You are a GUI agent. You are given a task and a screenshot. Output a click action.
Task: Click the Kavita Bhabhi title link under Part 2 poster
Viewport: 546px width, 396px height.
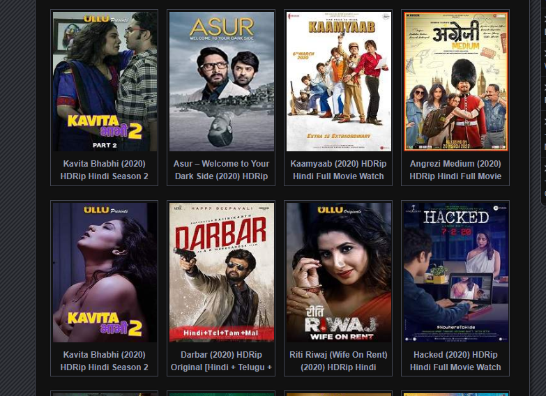click(105, 170)
